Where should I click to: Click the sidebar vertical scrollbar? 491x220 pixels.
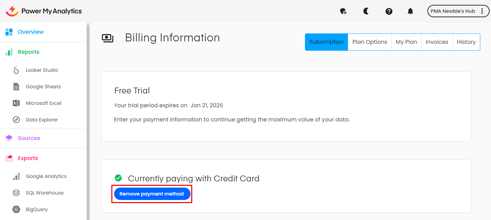88,121
